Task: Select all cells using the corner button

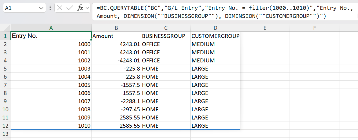Action: [5, 28]
